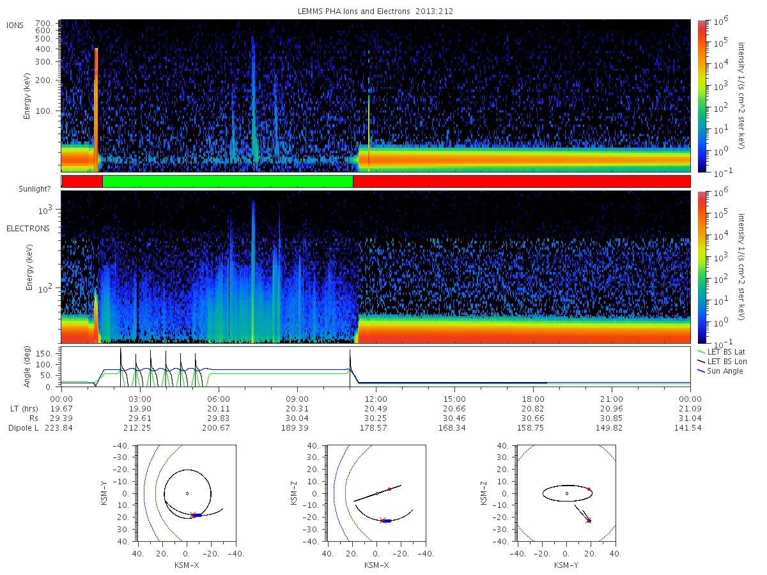Click the planet marker in KSM-X/KSM-Y plot

tap(187, 493)
